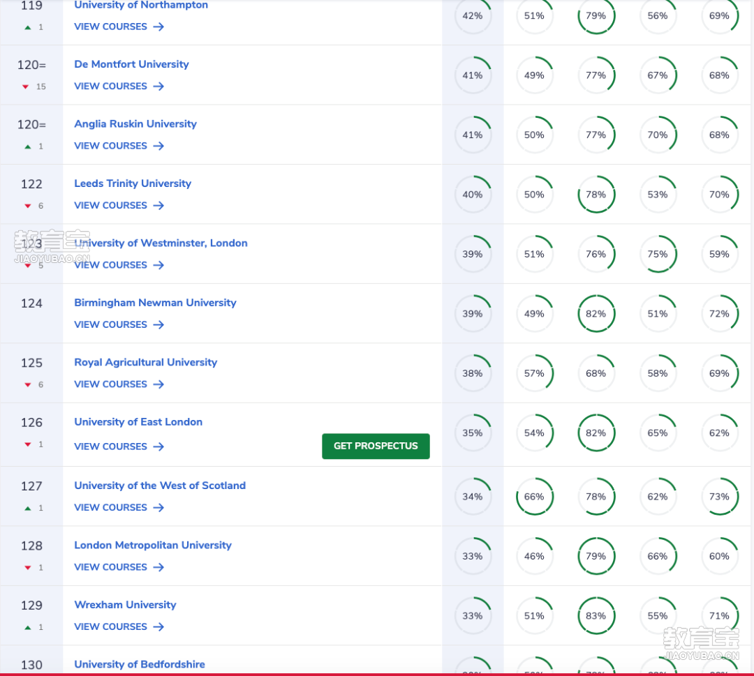Click 66% circle in West of Scotland row

coord(534,497)
